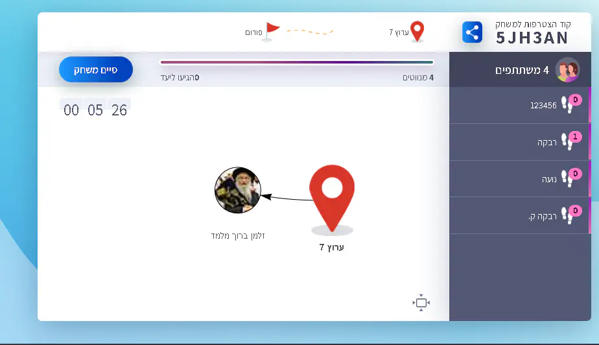Screen dimensions: 599x345
Task: Click the fit-to-screen icon in the map corner
Action: pos(421,303)
